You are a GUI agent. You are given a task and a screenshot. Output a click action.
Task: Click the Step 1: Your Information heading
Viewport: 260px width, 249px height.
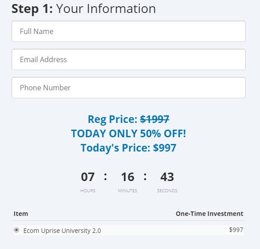click(x=84, y=8)
